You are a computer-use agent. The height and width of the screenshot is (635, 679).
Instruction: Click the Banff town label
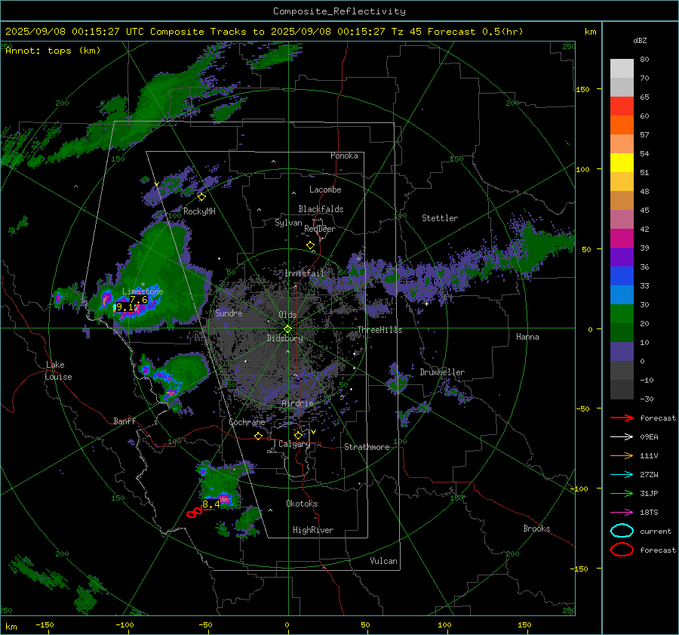(x=124, y=421)
